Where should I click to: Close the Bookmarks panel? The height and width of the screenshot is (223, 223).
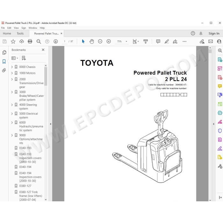(43, 50)
